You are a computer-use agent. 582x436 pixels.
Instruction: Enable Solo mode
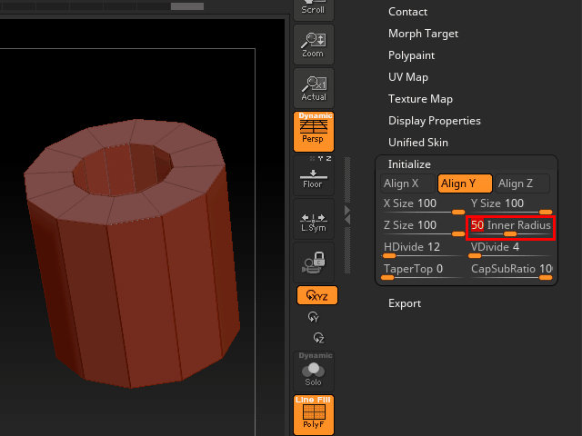314,371
